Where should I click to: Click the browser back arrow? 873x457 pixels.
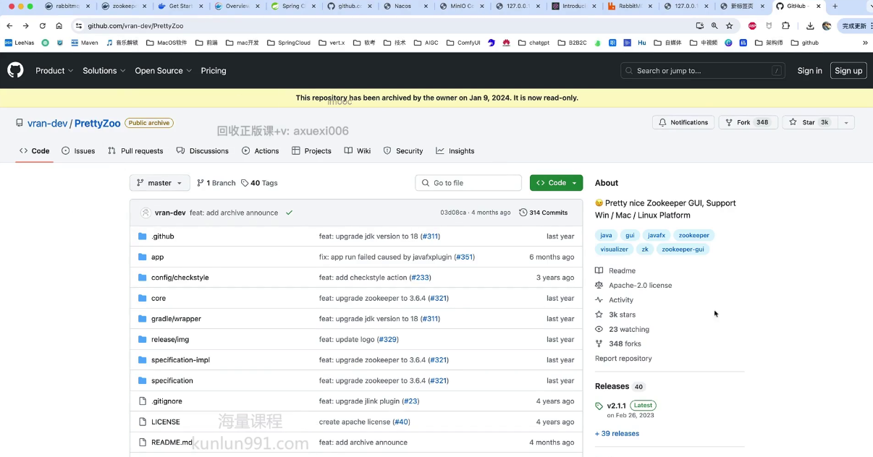9,25
